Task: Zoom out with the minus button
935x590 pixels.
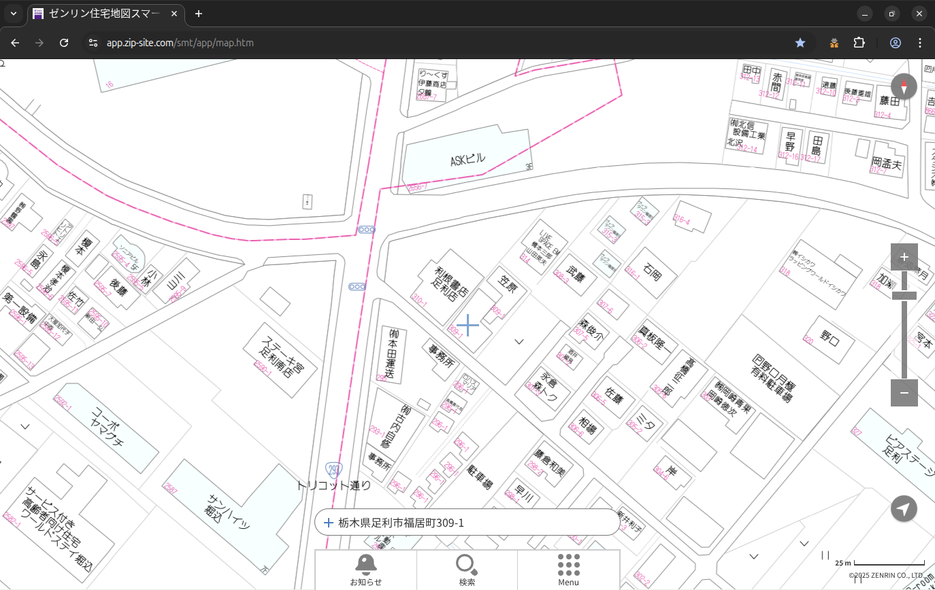Action: pos(904,393)
